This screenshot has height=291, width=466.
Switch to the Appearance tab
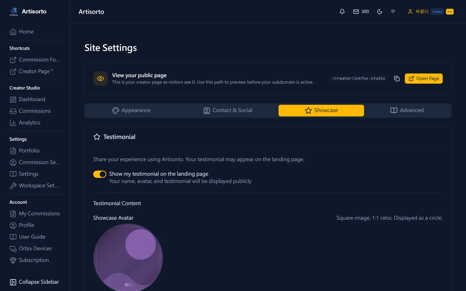131,111
